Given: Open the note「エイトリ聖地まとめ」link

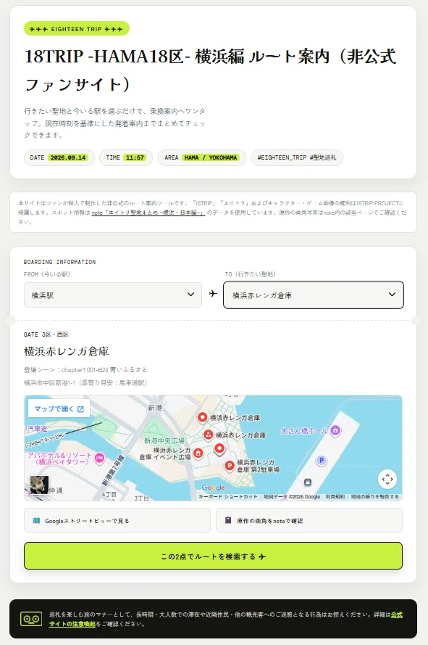Looking at the screenshot, I should (148, 213).
